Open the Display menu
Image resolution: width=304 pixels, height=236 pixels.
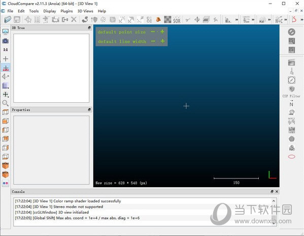pyautogui.click(x=50, y=11)
